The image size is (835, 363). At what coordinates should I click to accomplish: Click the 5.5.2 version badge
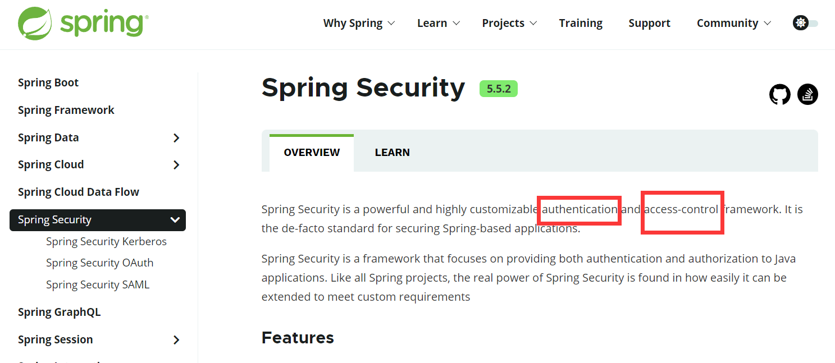pyautogui.click(x=499, y=89)
